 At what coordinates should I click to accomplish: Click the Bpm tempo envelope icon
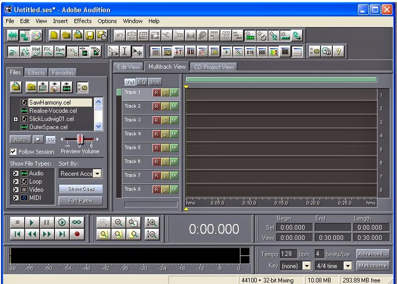60,51
